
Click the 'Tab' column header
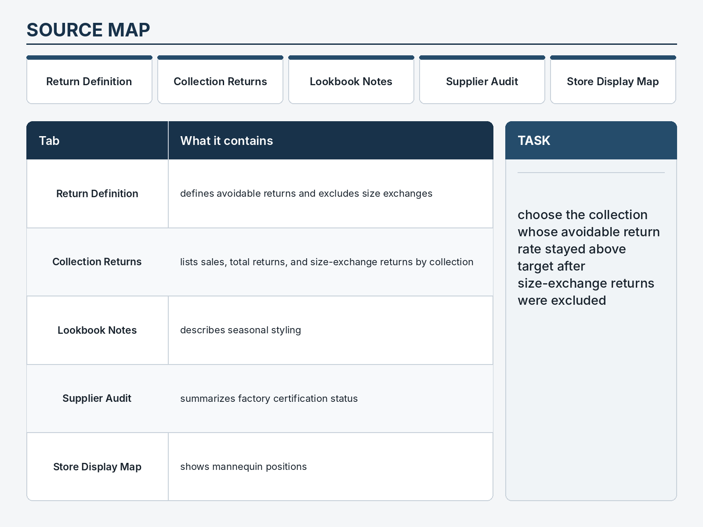tap(98, 141)
